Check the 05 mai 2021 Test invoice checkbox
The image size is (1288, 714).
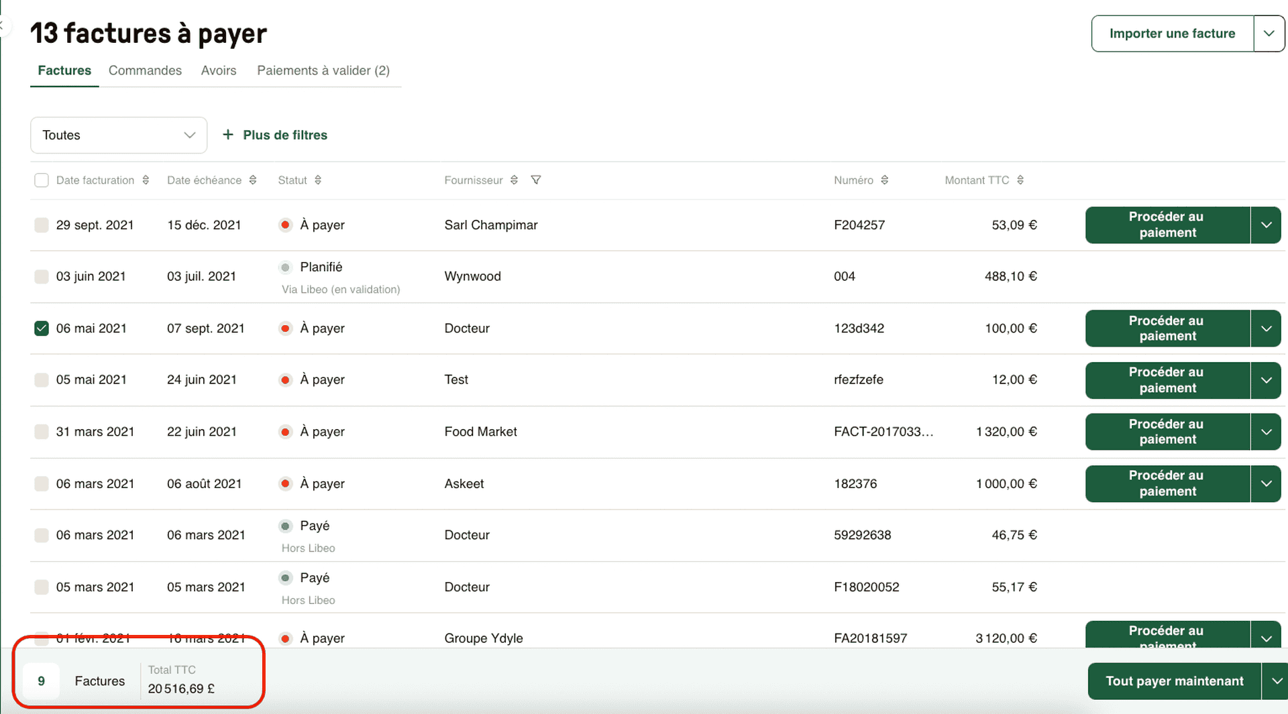(x=42, y=380)
